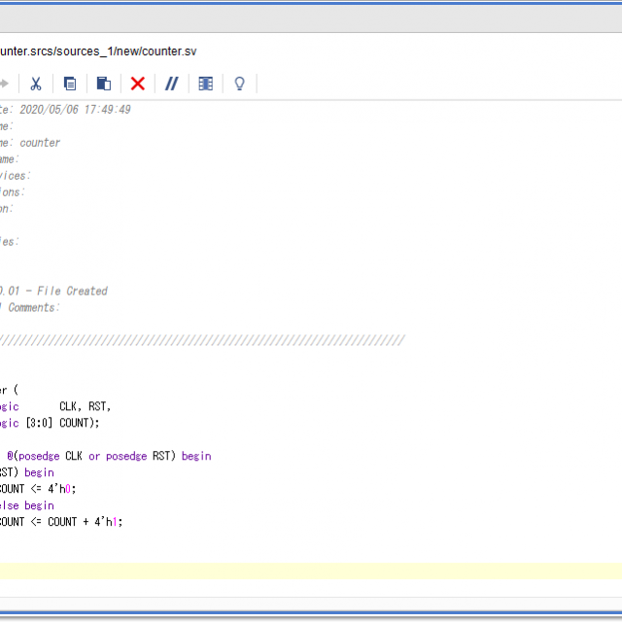Open language templates via the lightbulb icon
Viewport: 622px width, 622px height.
click(x=239, y=84)
